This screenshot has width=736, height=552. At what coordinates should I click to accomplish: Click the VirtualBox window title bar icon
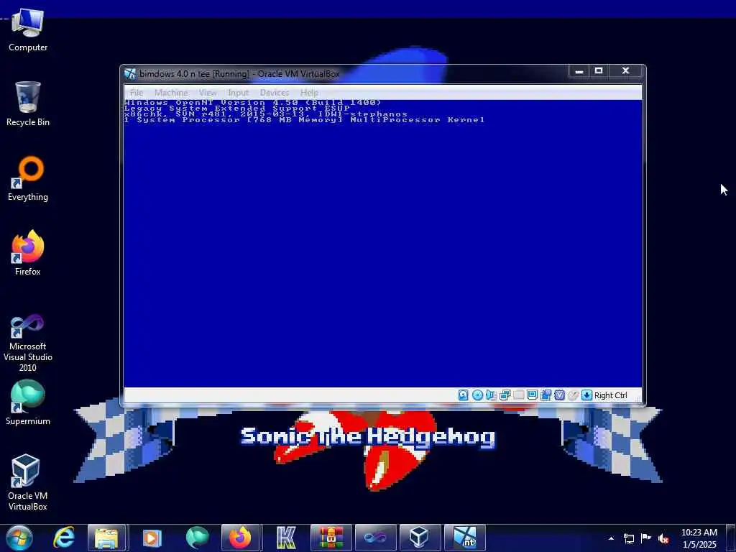130,74
